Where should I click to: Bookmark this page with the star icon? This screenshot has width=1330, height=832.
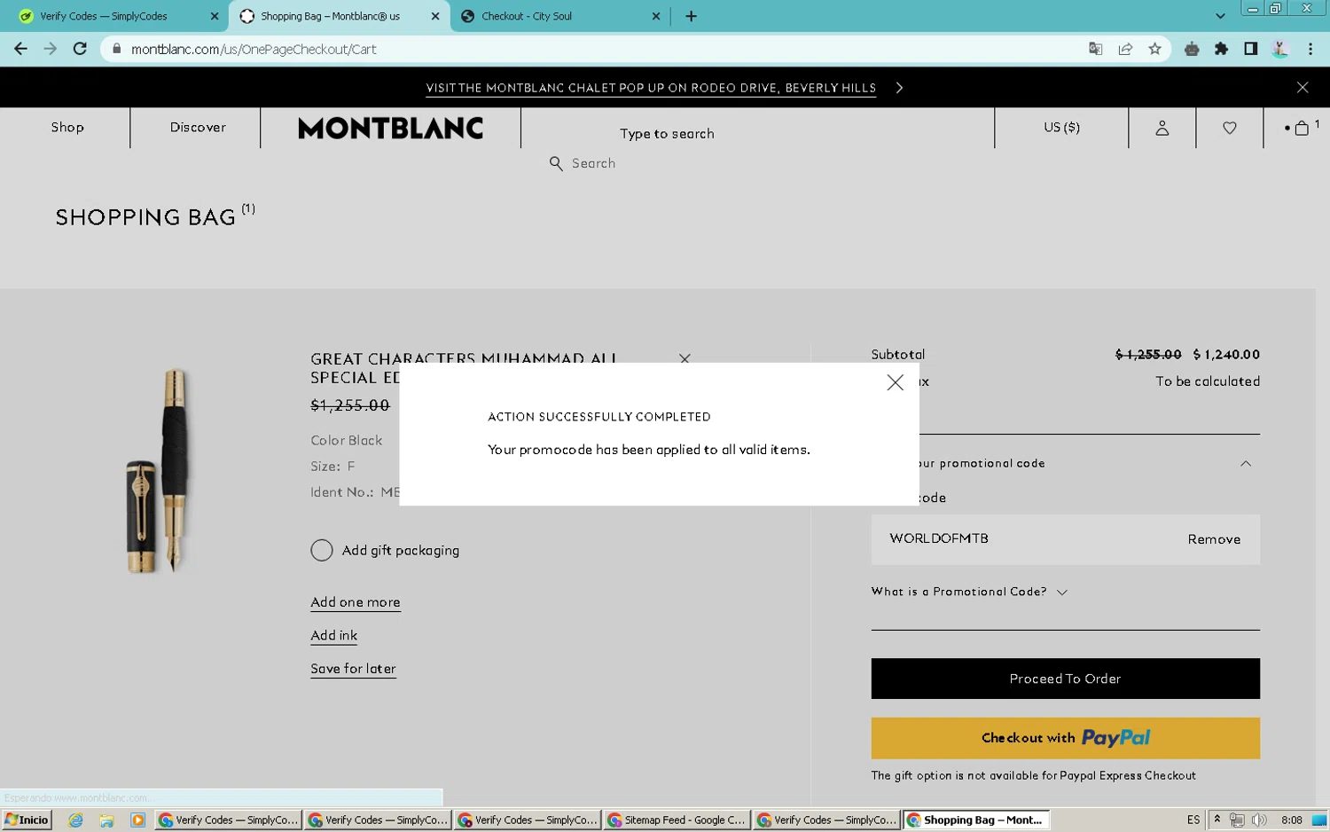click(1154, 49)
